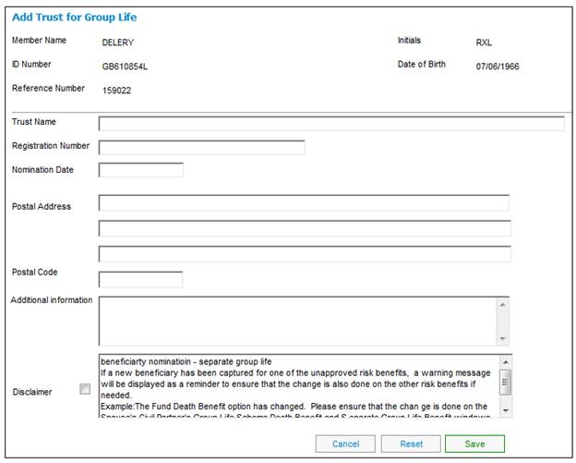Click the Registration Number label

pyautogui.click(x=51, y=146)
